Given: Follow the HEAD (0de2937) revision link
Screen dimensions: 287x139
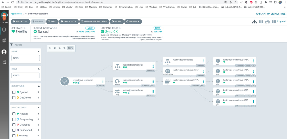Looking at the screenshot, I should (87, 31).
